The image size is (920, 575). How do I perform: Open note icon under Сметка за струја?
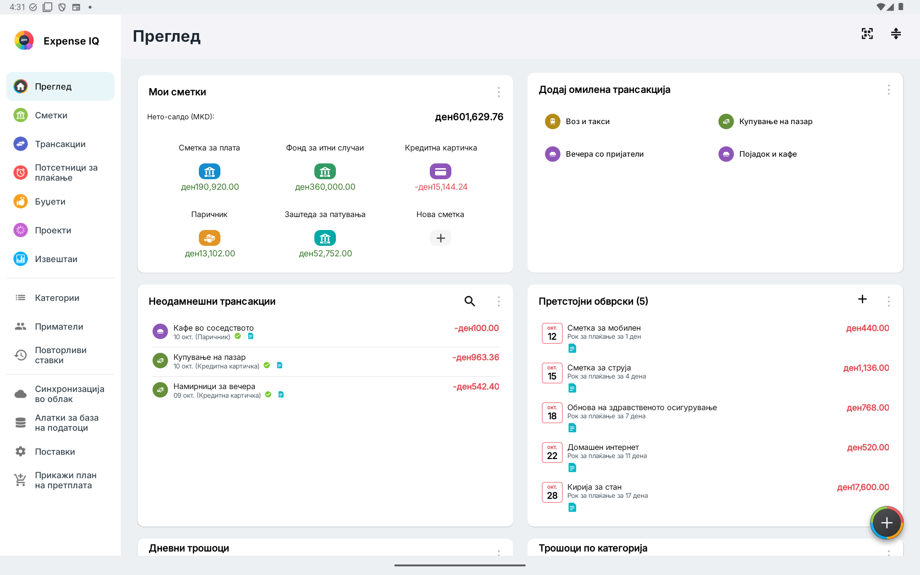(572, 388)
